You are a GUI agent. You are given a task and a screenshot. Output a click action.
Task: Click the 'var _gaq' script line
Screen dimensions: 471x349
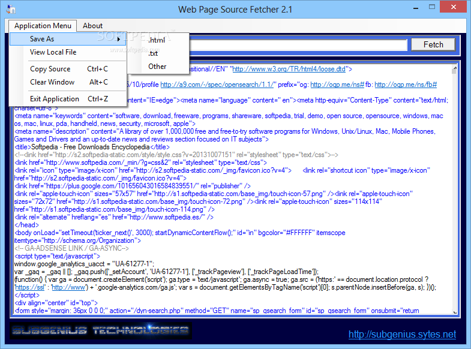(x=166, y=272)
